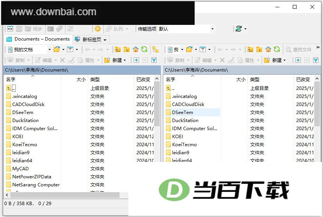Screen dimensions: 323x217
Task: Click the plus Select Files icon in left panel
Action: (x=136, y=60)
